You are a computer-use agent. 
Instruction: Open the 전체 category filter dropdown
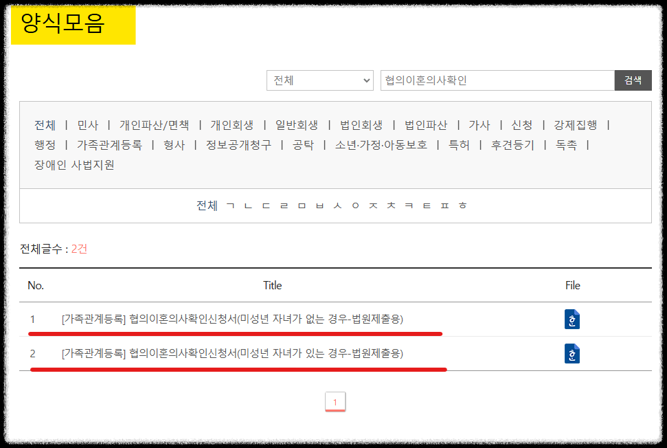point(319,80)
